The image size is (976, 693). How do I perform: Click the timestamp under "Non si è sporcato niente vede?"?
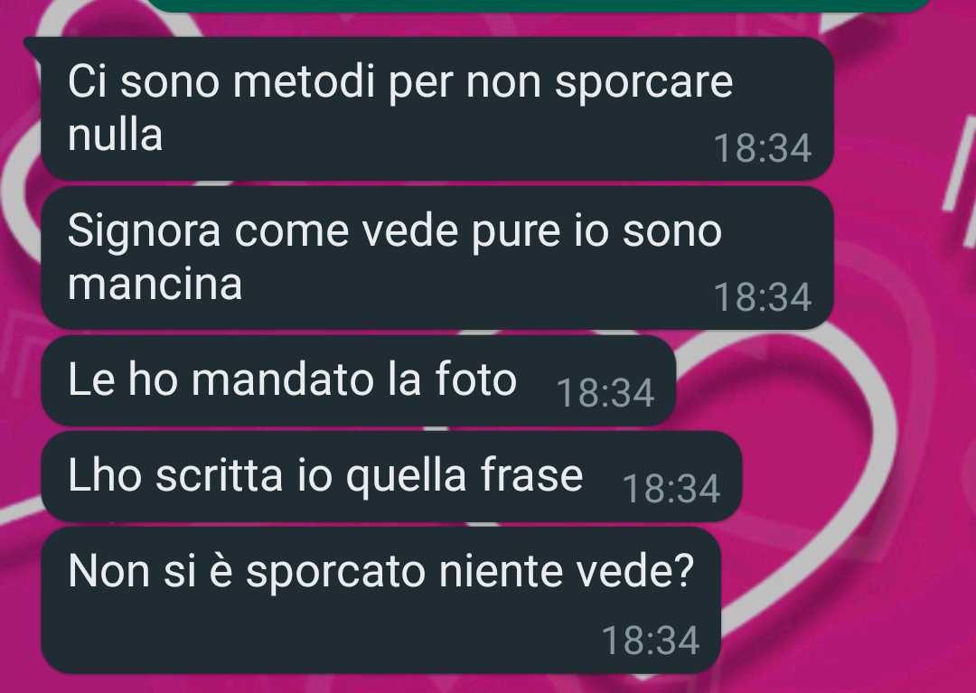[x=651, y=641]
